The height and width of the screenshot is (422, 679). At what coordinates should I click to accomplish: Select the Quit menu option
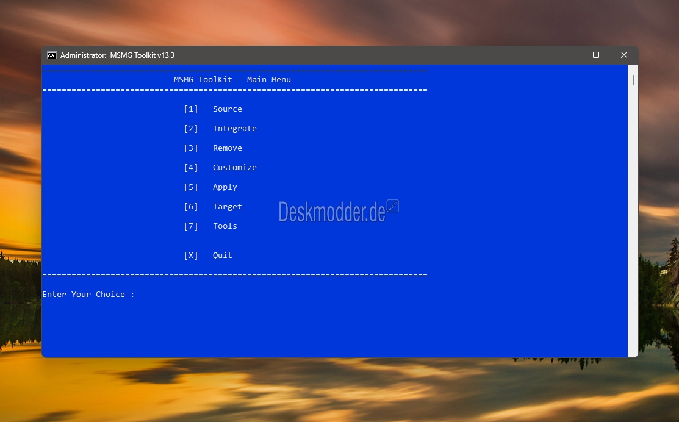pos(222,256)
